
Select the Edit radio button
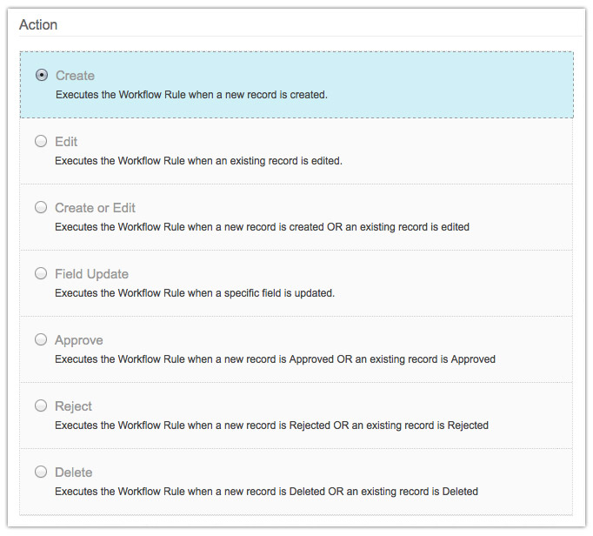41,142
